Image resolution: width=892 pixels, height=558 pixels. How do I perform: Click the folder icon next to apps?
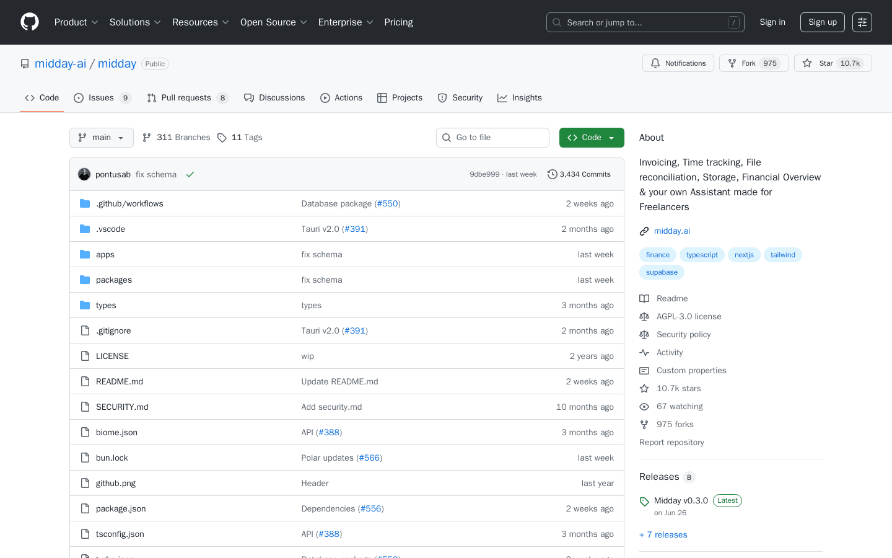[x=85, y=254]
